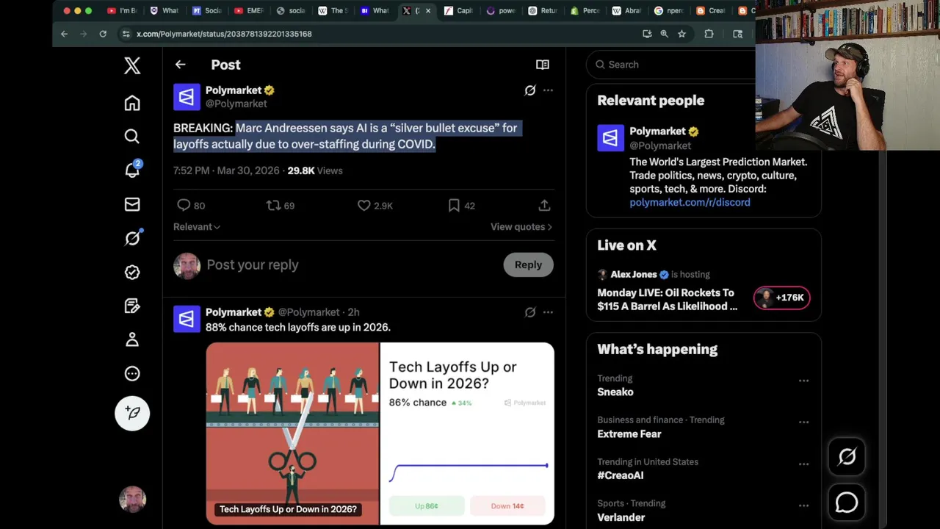Open more options for Sneako trend
This screenshot has height=529, width=940.
point(803,381)
